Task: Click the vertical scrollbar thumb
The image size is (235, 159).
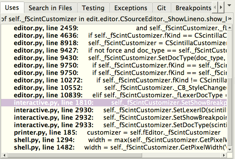Action: tap(229, 112)
